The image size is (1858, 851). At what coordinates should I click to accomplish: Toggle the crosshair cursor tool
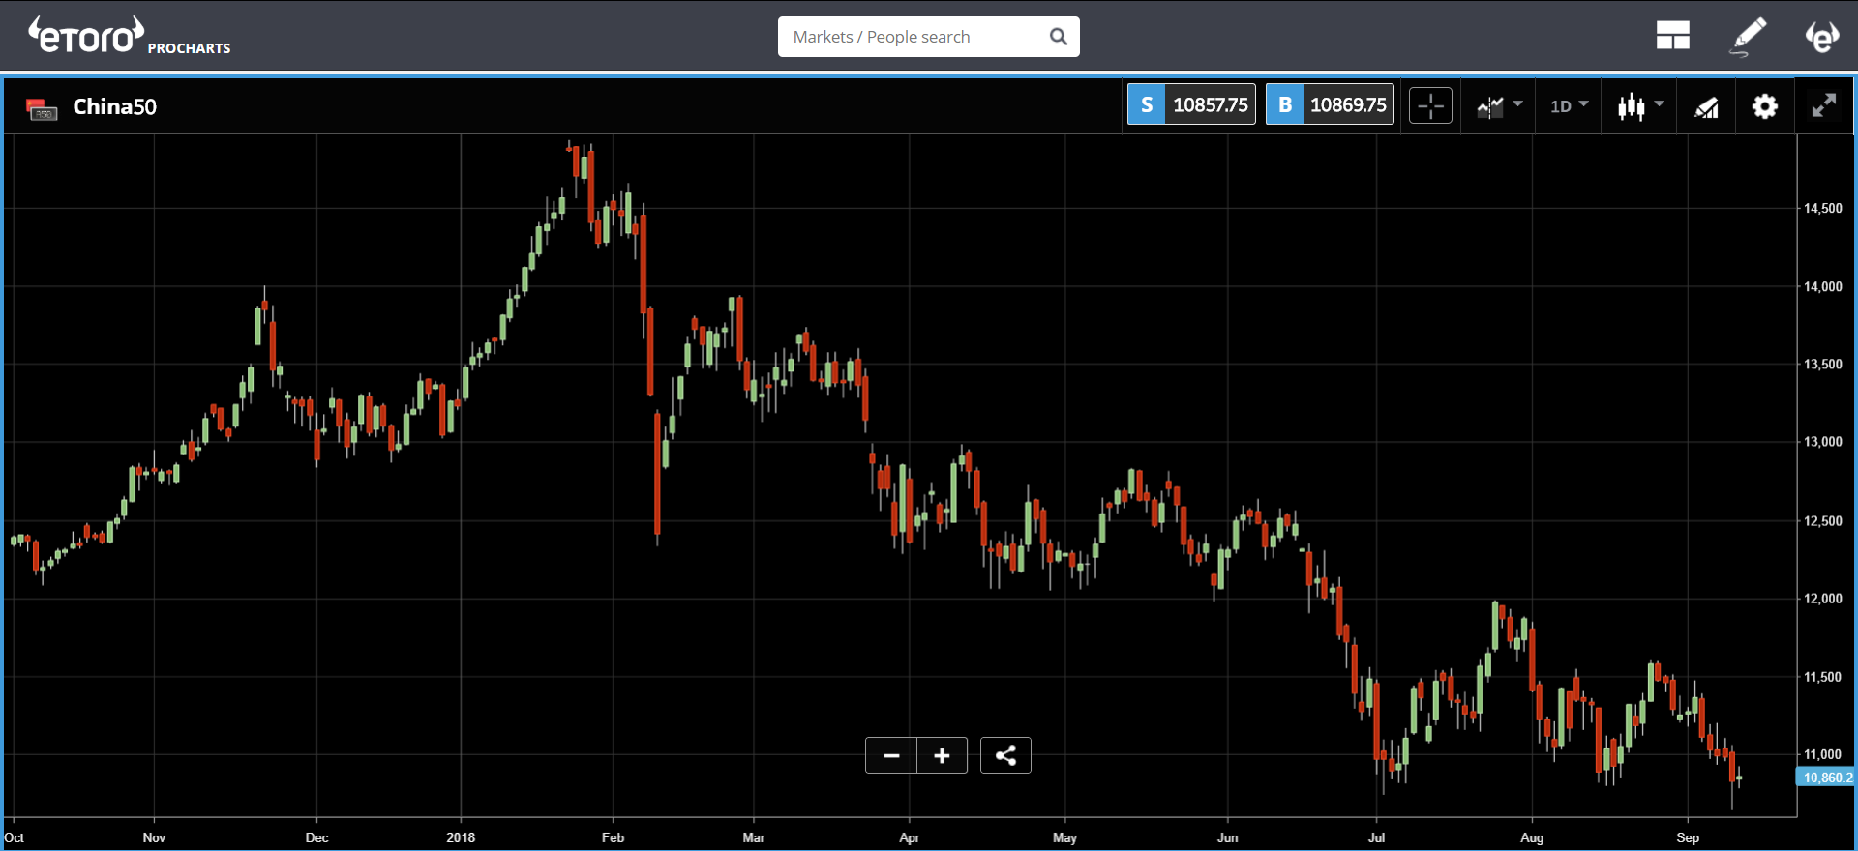coord(1430,105)
